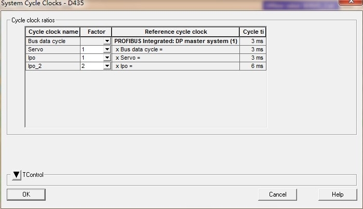Click the Cycle clock name column header
The height and width of the screenshot is (209, 363).
click(53, 32)
